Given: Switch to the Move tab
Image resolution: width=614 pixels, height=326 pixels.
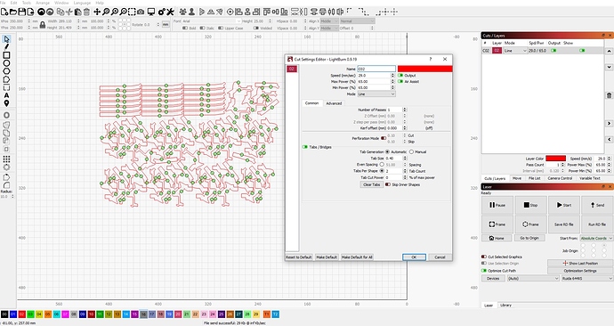Looking at the screenshot, I should (517, 178).
